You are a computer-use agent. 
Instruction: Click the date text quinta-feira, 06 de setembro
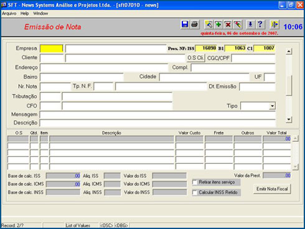click(x=240, y=34)
